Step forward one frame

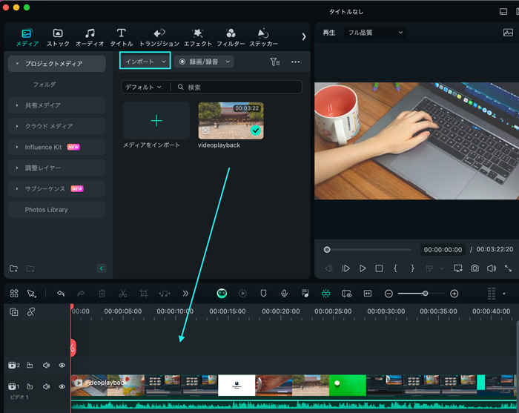[x=346, y=268]
